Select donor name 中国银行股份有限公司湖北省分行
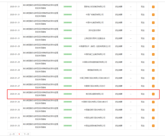165x136 pixels. tap(95, 102)
